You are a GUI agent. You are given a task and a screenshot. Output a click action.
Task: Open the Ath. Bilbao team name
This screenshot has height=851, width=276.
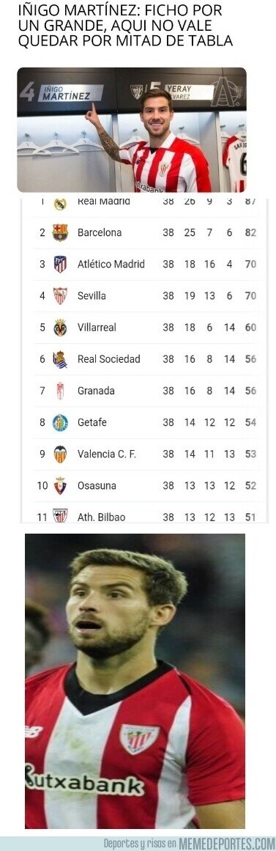coord(102,517)
